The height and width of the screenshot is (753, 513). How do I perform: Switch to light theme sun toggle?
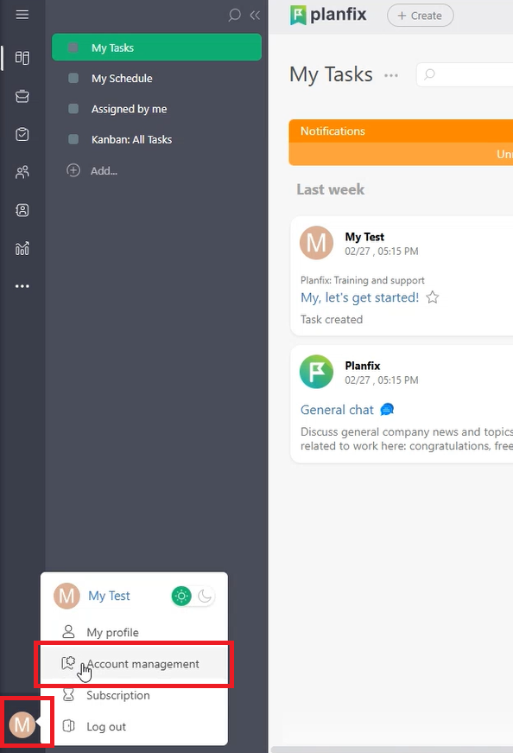coord(181,596)
